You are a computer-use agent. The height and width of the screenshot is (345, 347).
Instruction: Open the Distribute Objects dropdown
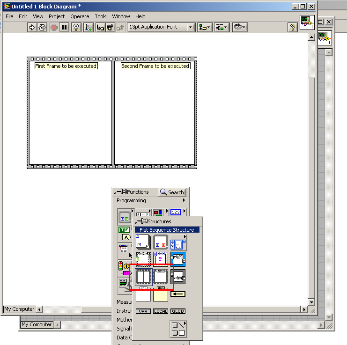pos(222,28)
